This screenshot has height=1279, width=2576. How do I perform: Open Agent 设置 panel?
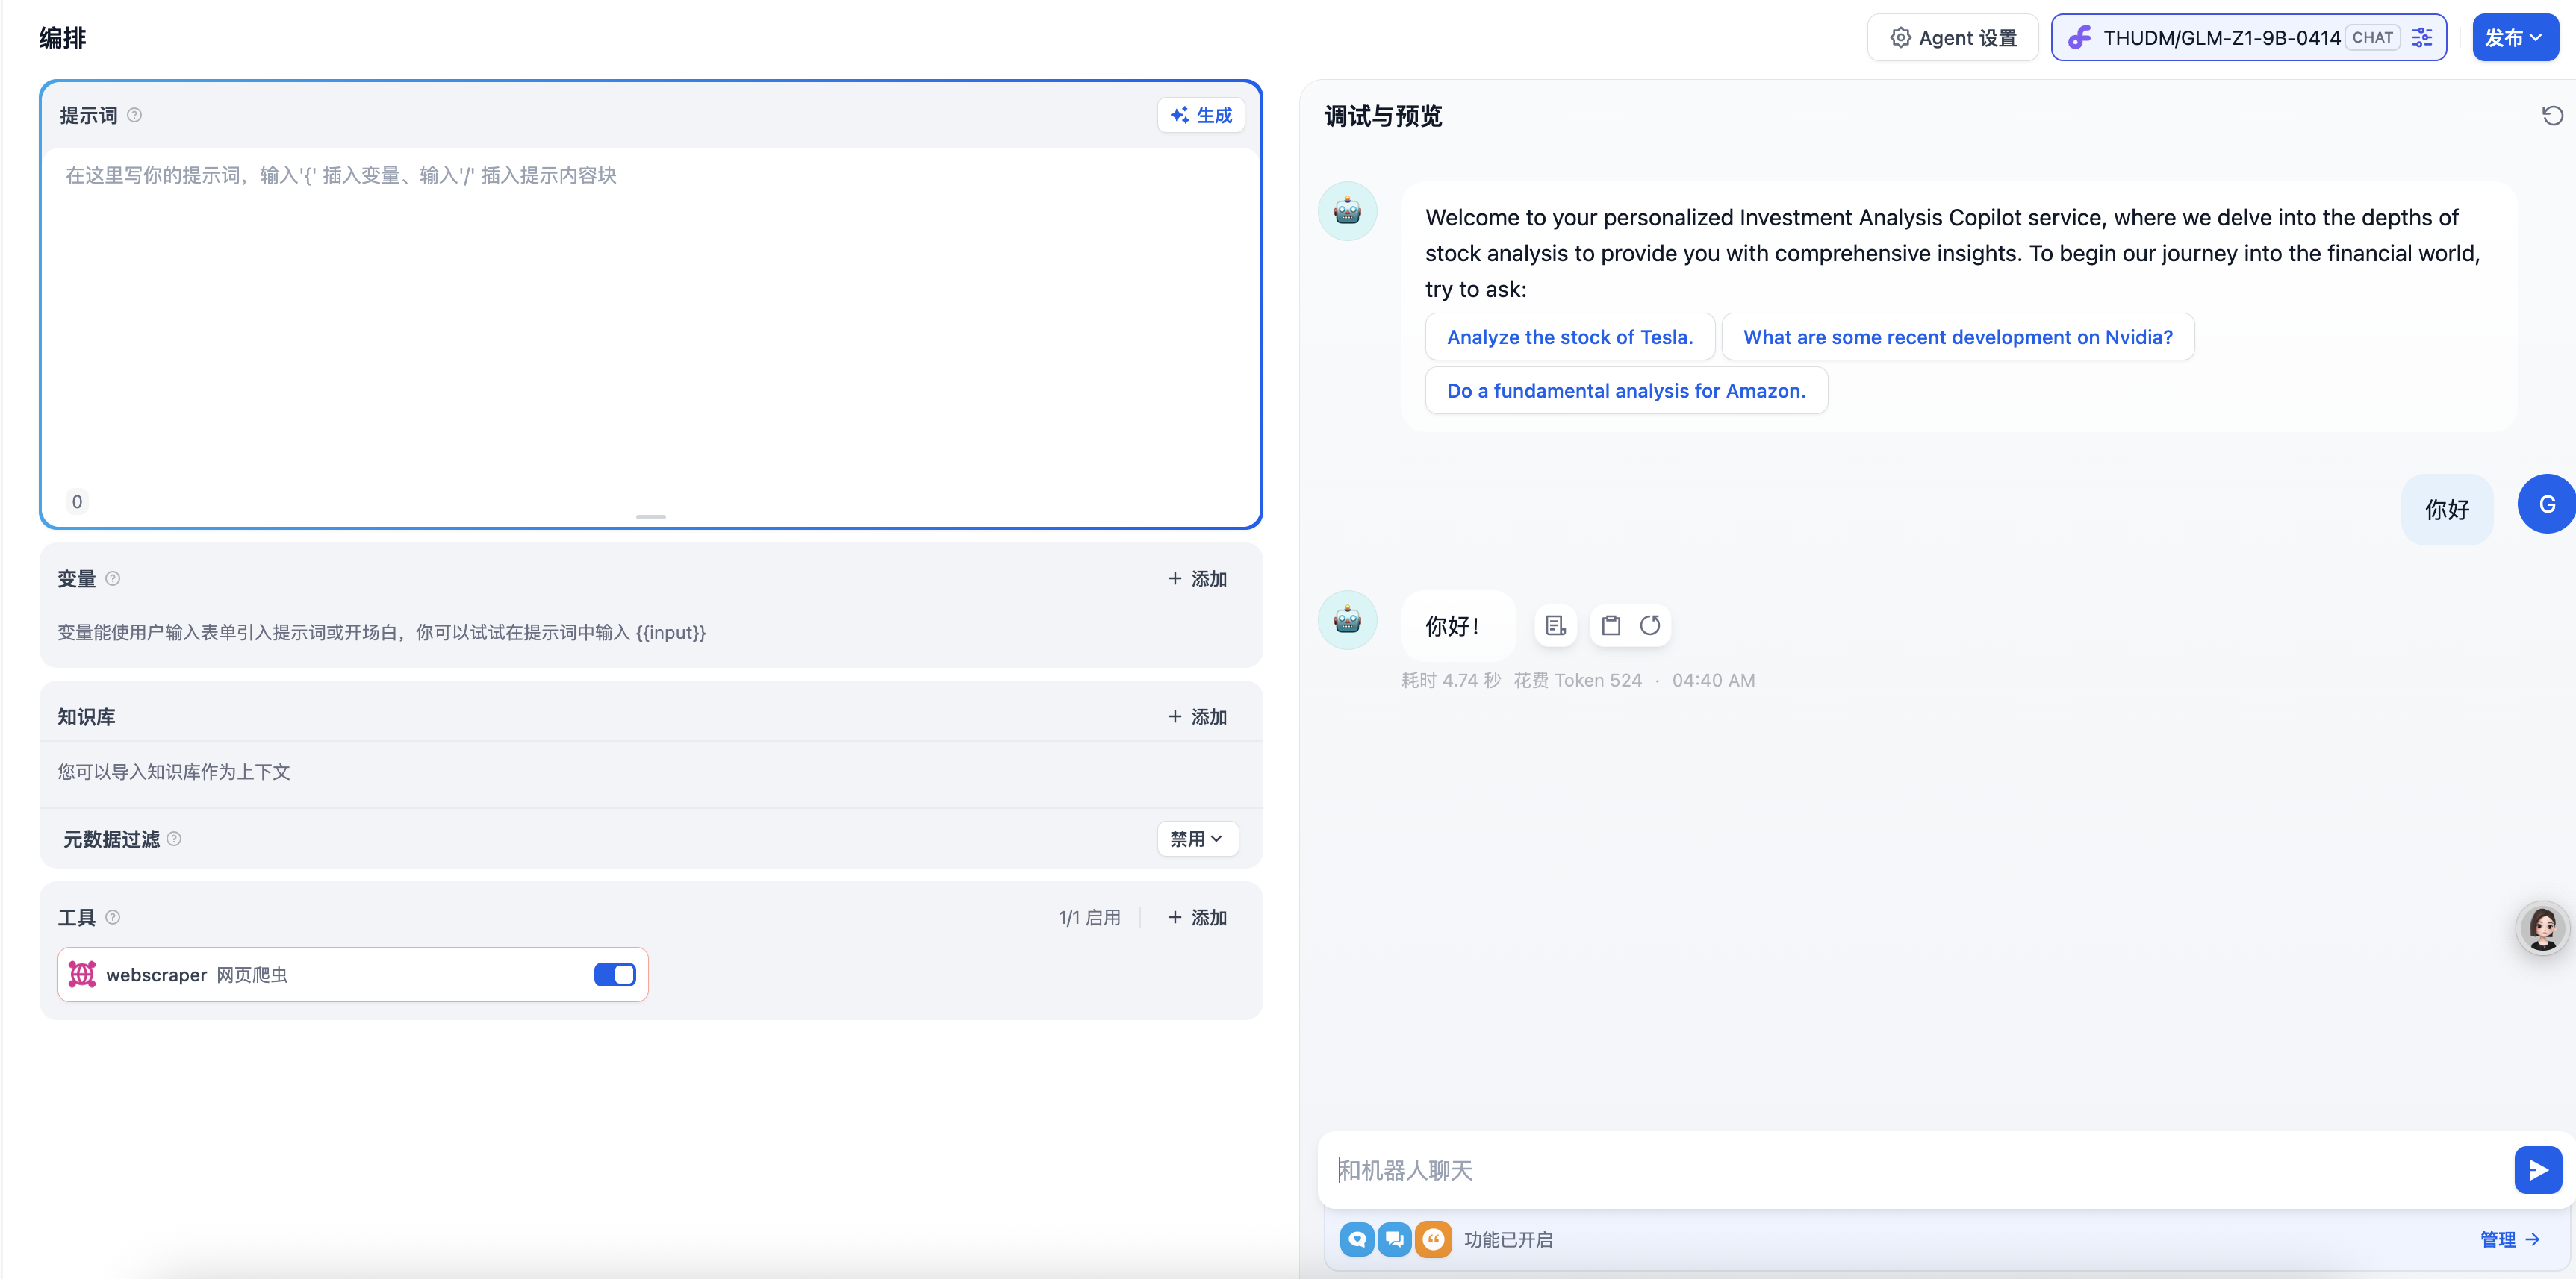coord(1952,38)
